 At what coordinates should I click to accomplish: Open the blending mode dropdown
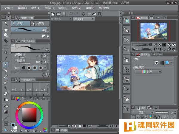[143, 113]
